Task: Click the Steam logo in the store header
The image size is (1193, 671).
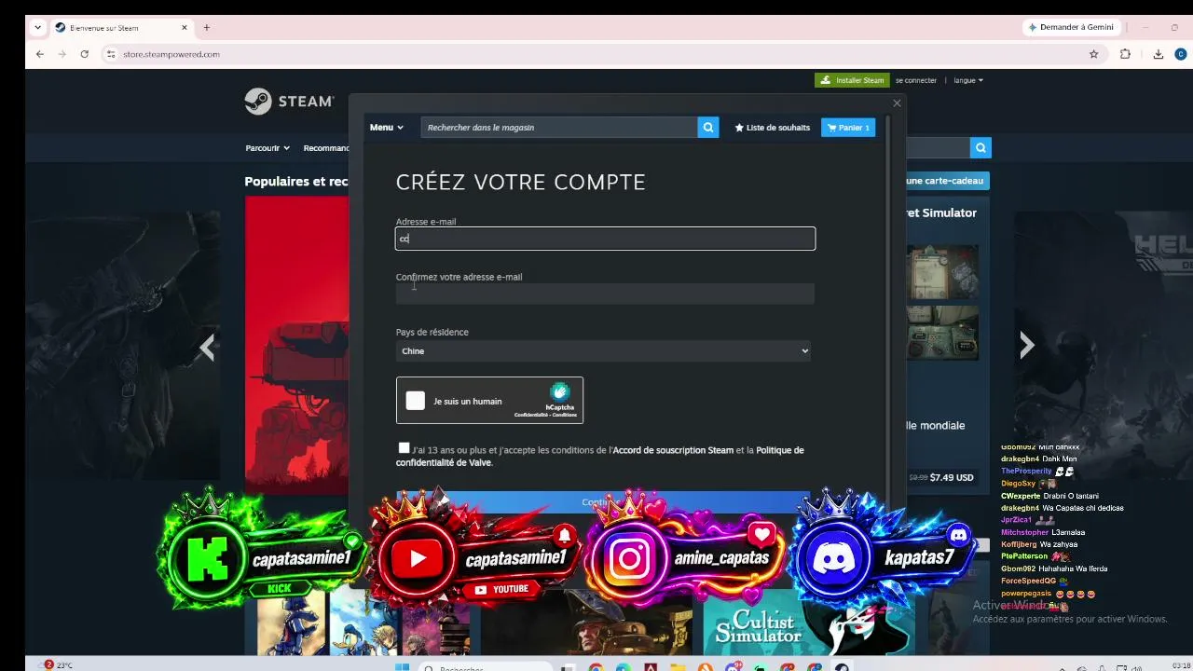Action: [x=289, y=102]
